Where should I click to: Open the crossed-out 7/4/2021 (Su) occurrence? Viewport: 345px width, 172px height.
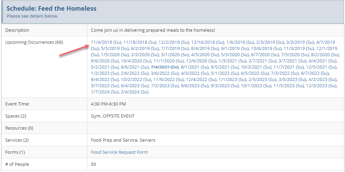click(165, 67)
